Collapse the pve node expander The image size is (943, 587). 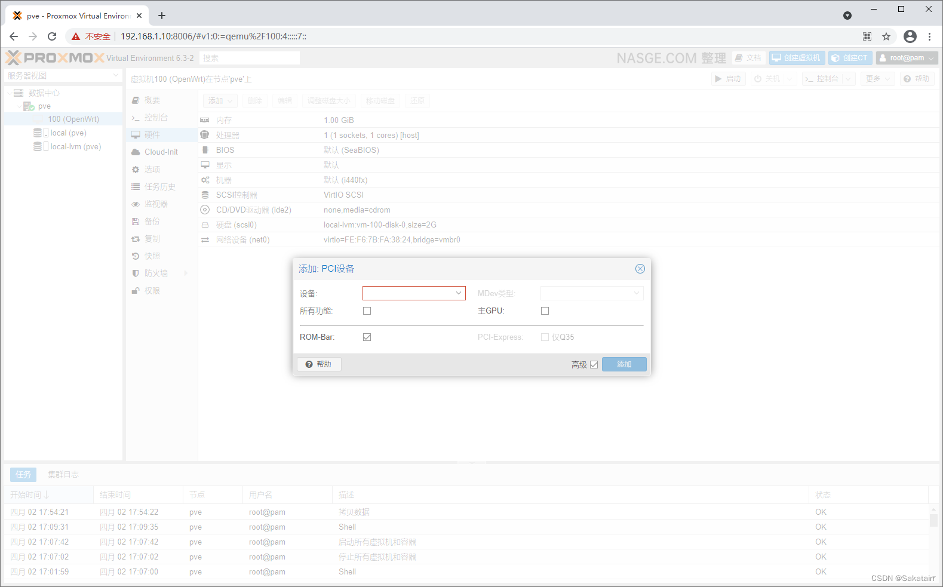point(19,106)
